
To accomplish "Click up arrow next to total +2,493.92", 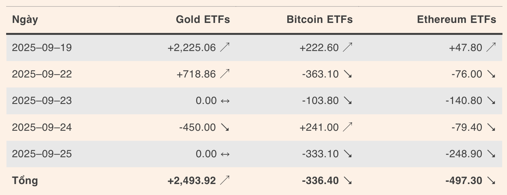I will coord(225,180).
